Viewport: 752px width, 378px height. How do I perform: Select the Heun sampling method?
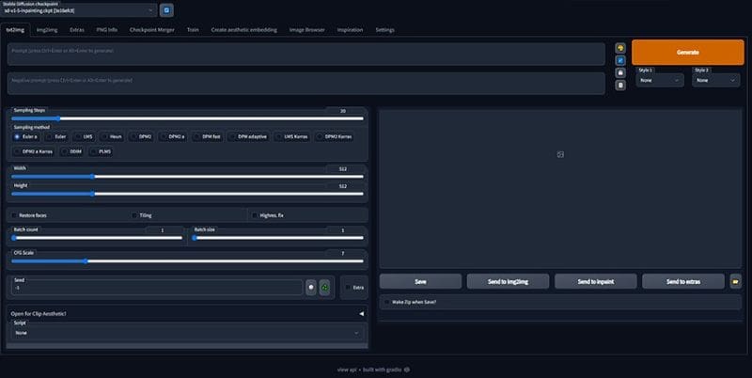coord(112,136)
